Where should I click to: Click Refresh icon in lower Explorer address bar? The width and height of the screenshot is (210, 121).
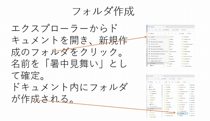pyautogui.click(x=158, y=79)
